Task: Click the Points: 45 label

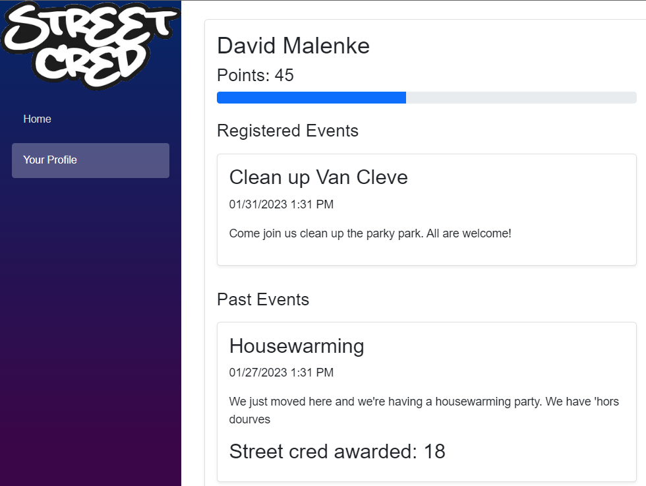Action: coord(255,75)
